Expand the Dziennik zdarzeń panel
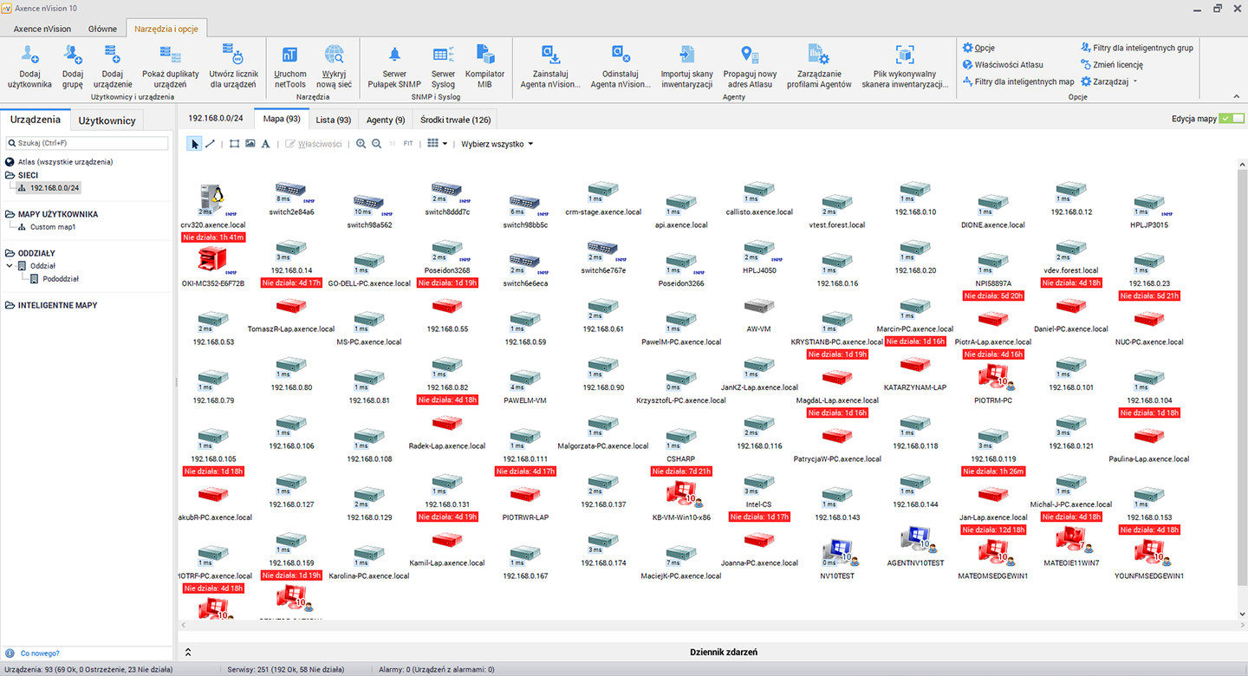Image resolution: width=1248 pixels, height=676 pixels. pyautogui.click(x=188, y=652)
